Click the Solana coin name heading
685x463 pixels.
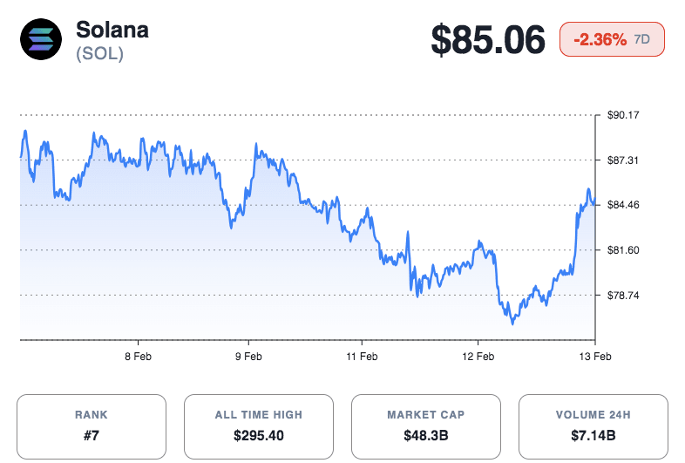112,29
